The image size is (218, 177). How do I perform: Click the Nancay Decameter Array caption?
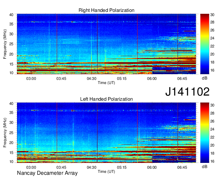pyautogui.click(x=47, y=173)
